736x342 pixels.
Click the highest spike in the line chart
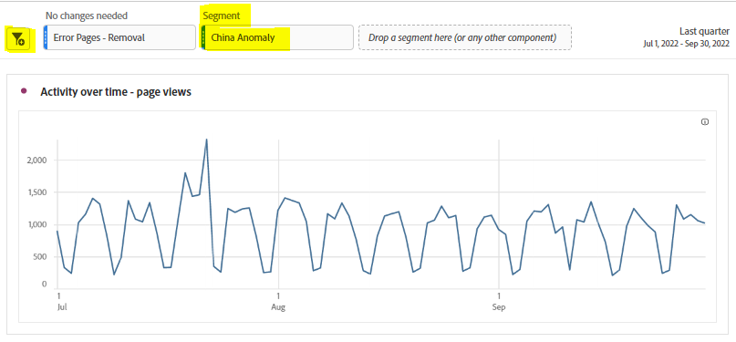tap(206, 140)
